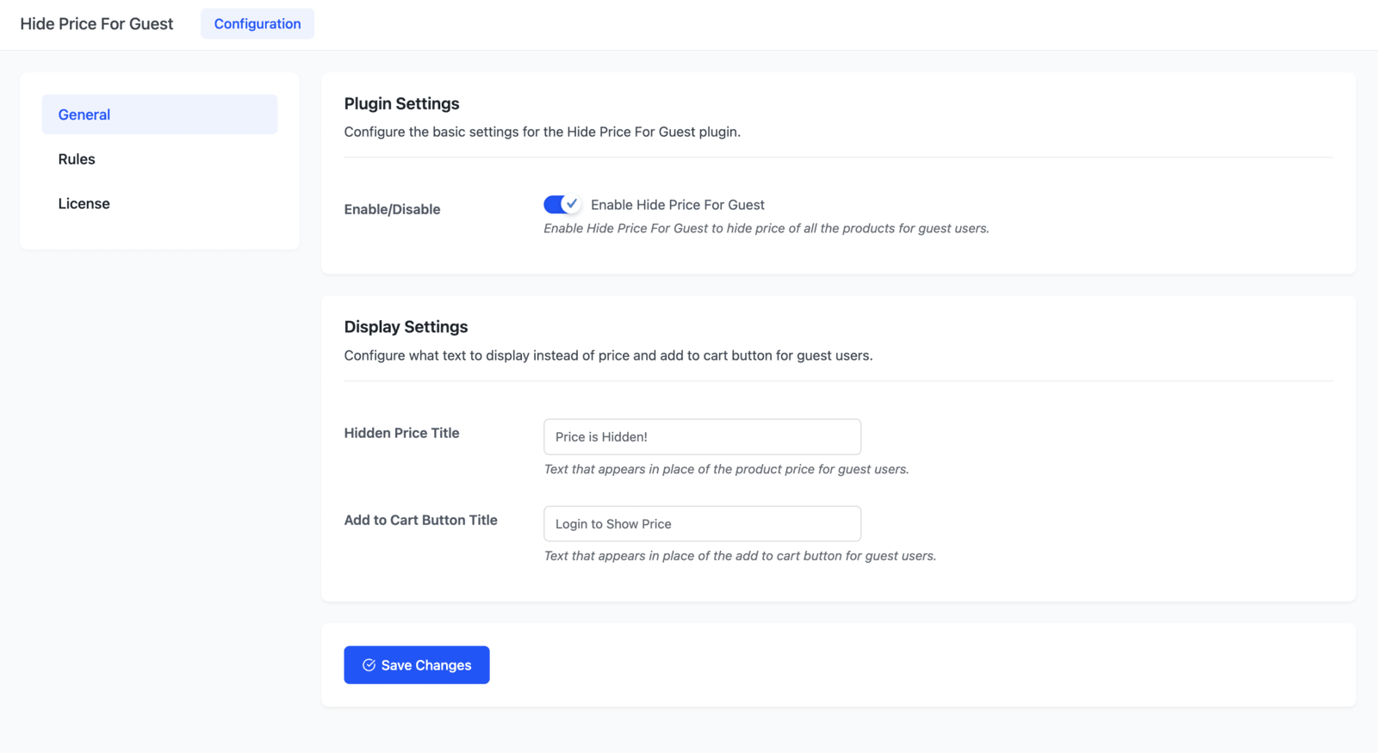
Task: Click the Enable/Disable setting label
Action: tap(392, 209)
